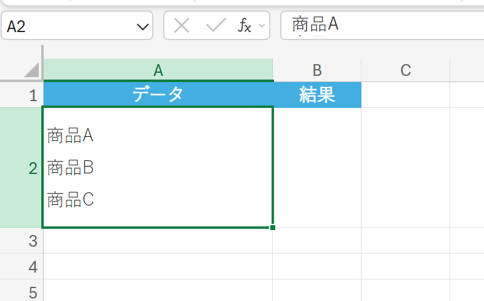Select row 4 header
The height and width of the screenshot is (301, 484).
(x=33, y=267)
